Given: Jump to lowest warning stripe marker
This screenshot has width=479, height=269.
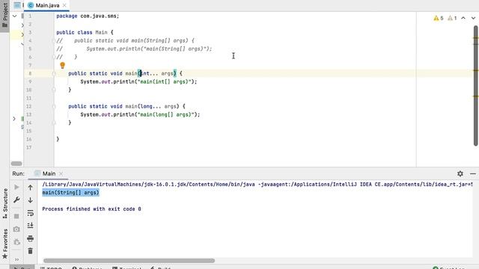Looking at the screenshot, I should 476,96.
